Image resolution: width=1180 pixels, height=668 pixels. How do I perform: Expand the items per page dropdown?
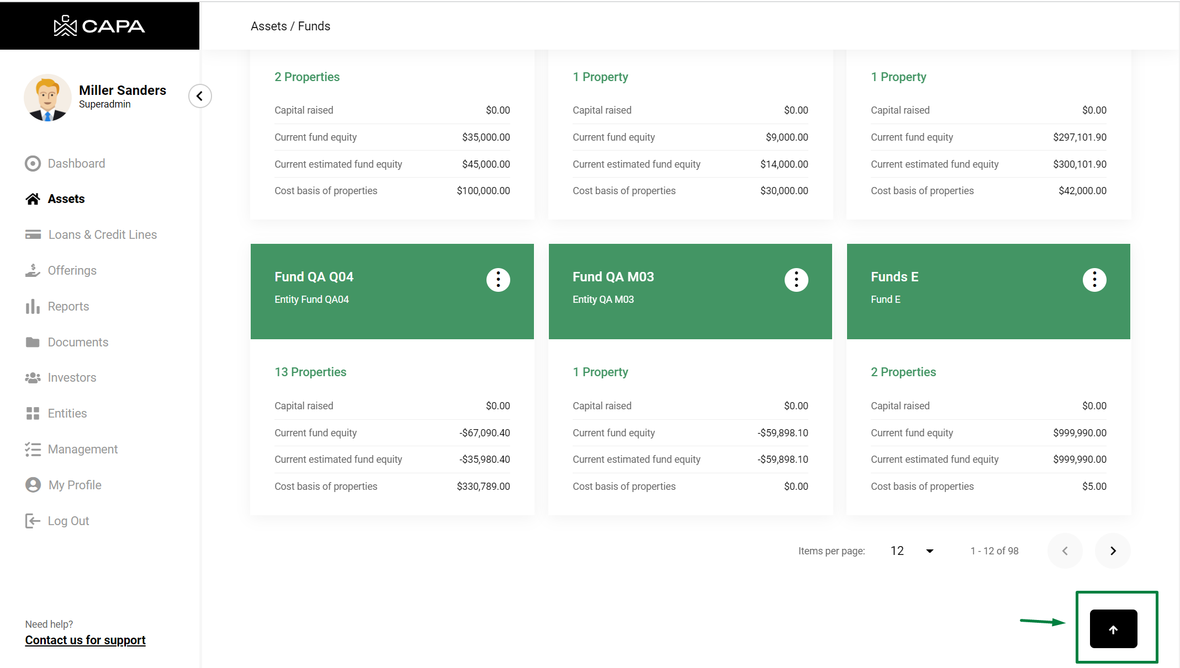pyautogui.click(x=912, y=551)
